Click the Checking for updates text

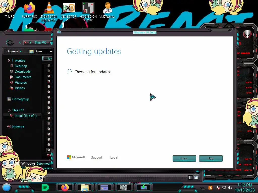92,72
